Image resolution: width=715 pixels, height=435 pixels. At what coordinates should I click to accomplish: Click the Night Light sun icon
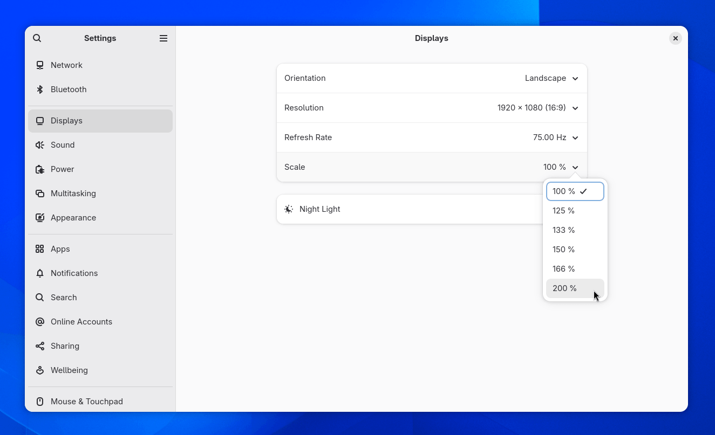(x=289, y=209)
